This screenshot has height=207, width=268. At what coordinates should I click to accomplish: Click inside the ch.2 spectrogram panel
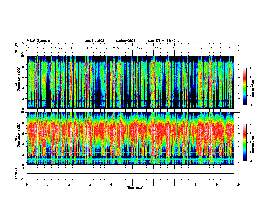pos(131,139)
